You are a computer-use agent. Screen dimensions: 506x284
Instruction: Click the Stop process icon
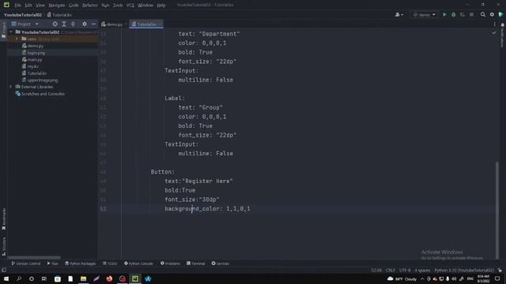pyautogui.click(x=471, y=14)
